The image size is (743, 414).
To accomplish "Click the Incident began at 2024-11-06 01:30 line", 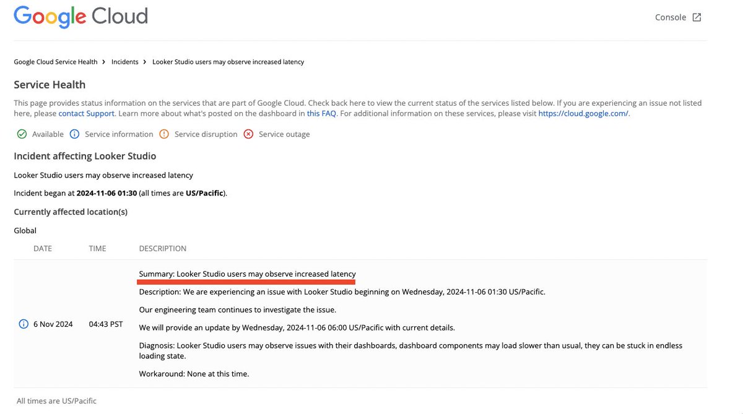I will click(120, 193).
